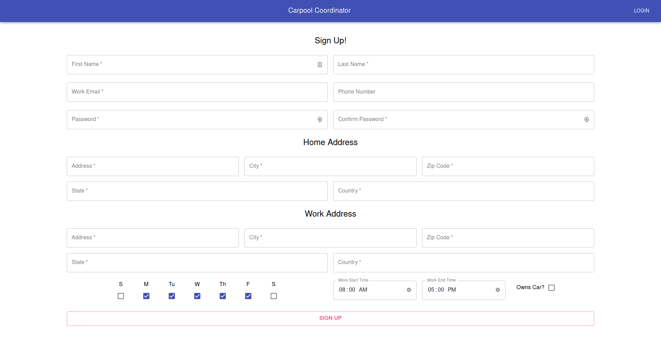Click the Work Address street Address field
Image resolution: width=661 pixels, height=350 pixels.
click(153, 238)
